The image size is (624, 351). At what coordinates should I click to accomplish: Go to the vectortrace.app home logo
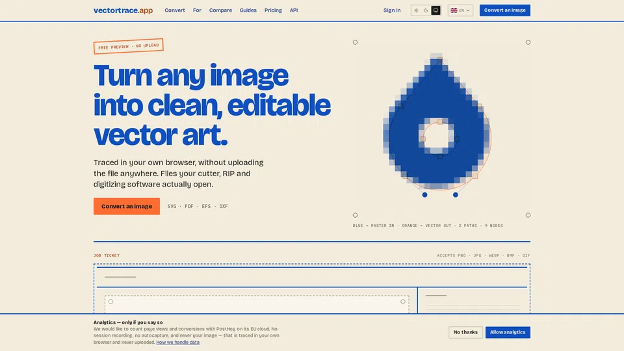(123, 10)
